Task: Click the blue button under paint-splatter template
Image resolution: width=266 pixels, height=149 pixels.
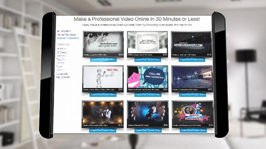Action: pos(193,130)
